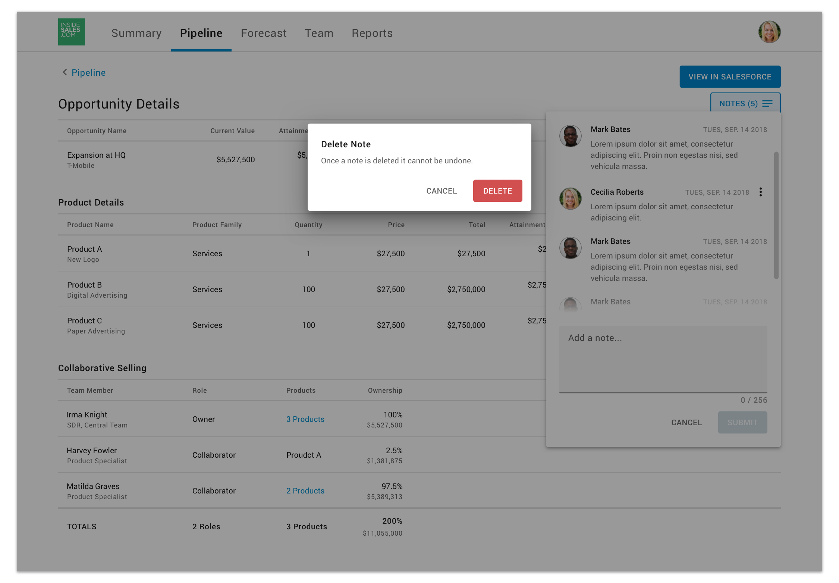The height and width of the screenshot is (583, 839).
Task: Click Mark Bates avatar on first note
Action: coord(570,136)
